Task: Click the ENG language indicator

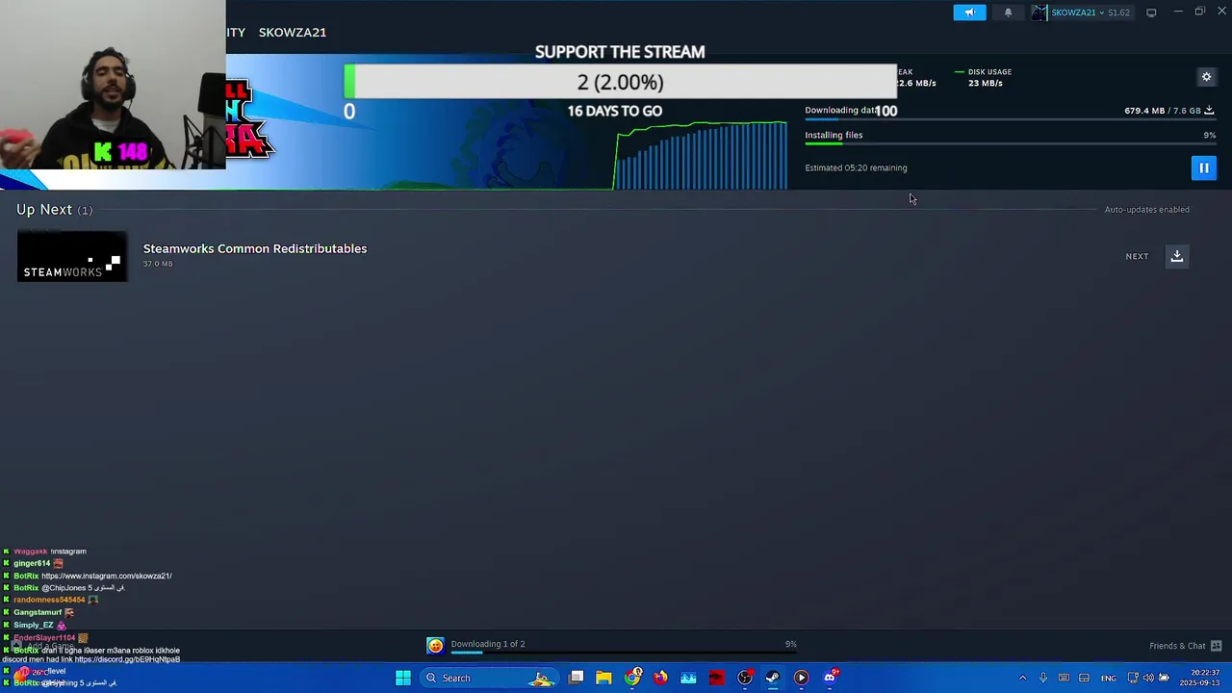Action: [x=1109, y=678]
